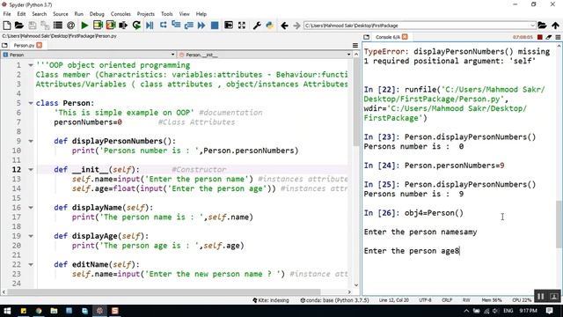563x317 pixels.
Task: Continue execution fast-forward debug icon
Action: click(x=201, y=26)
